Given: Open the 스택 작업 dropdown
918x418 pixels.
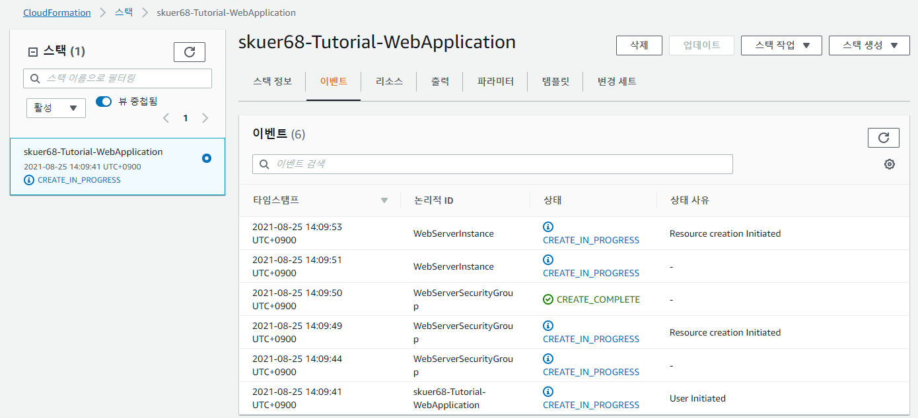Looking at the screenshot, I should click(x=781, y=45).
